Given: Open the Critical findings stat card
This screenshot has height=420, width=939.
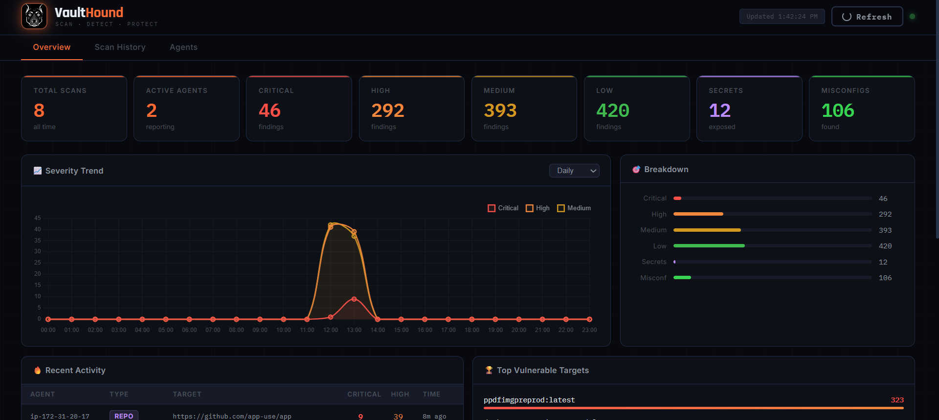Looking at the screenshot, I should point(299,109).
